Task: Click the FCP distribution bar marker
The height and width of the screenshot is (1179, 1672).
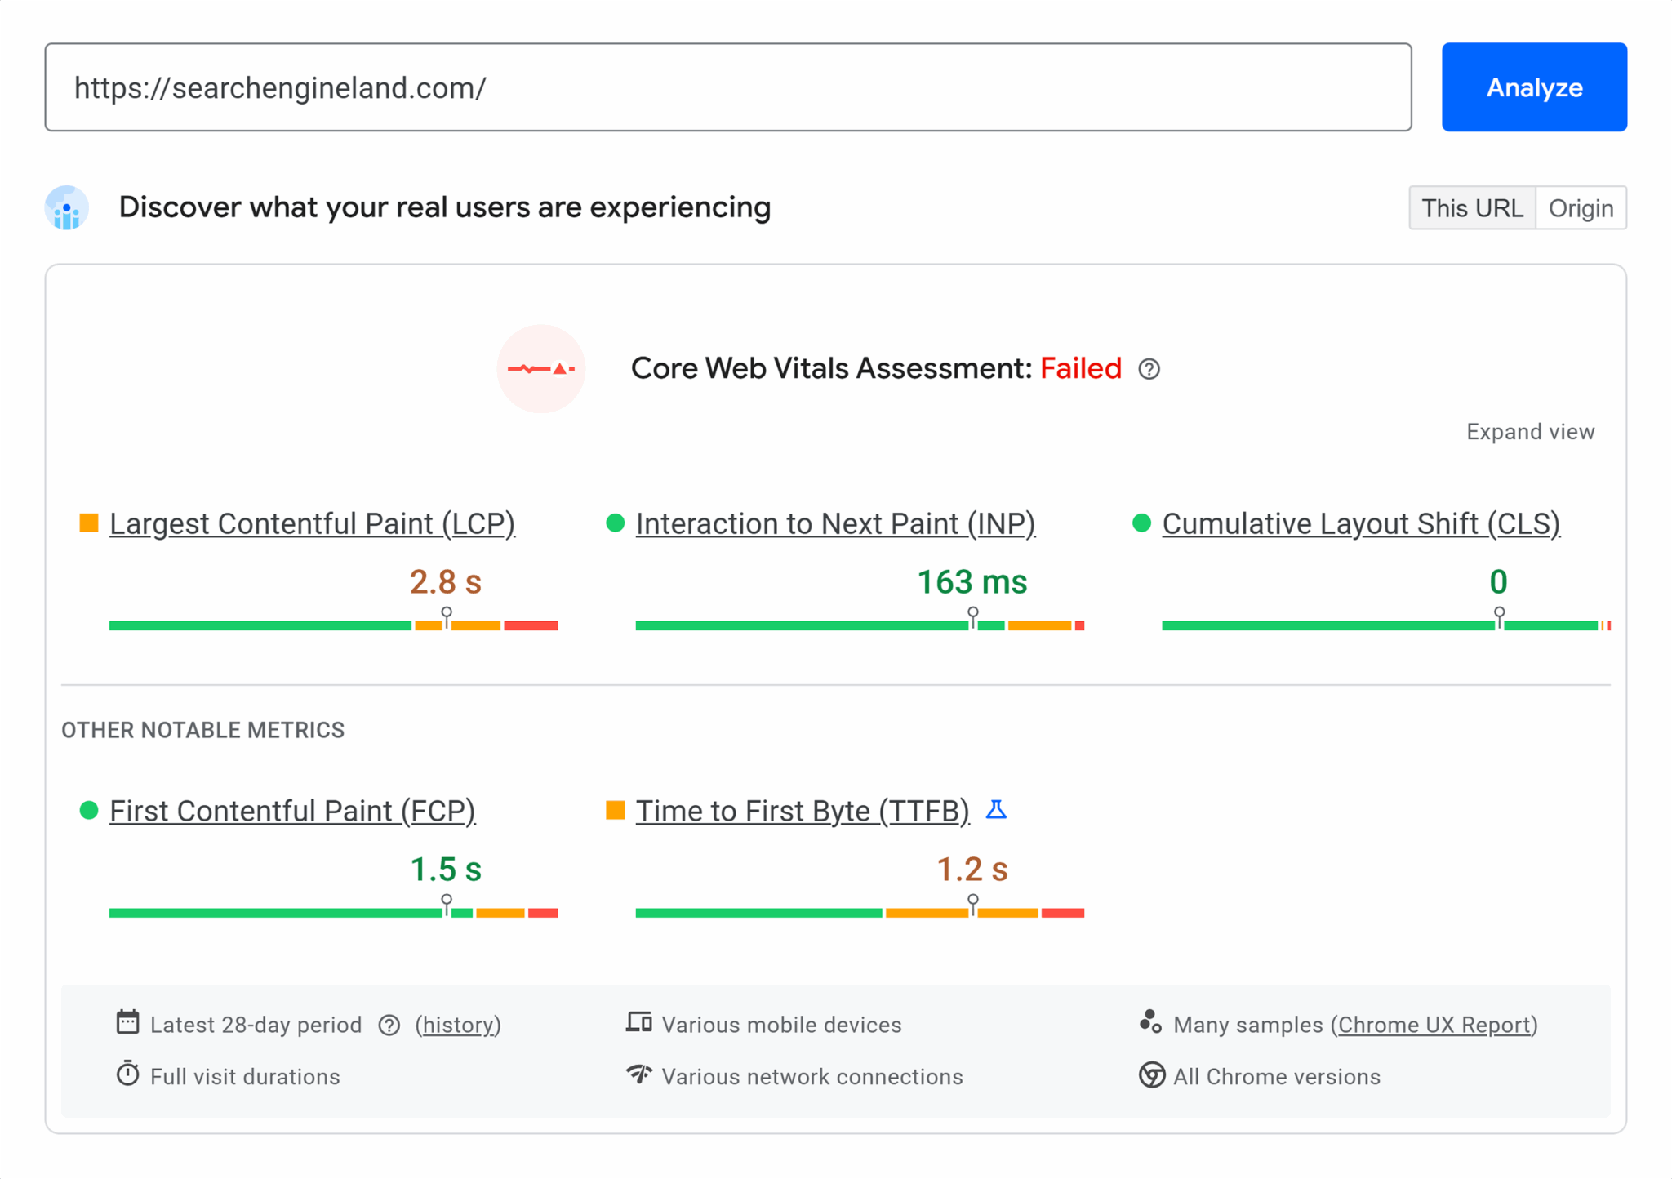Action: coord(447,905)
